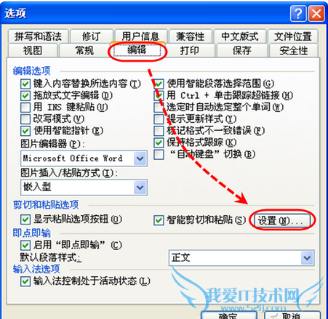Open the 安全性 tab
This screenshot has height=319, width=328.
pyautogui.click(x=294, y=50)
